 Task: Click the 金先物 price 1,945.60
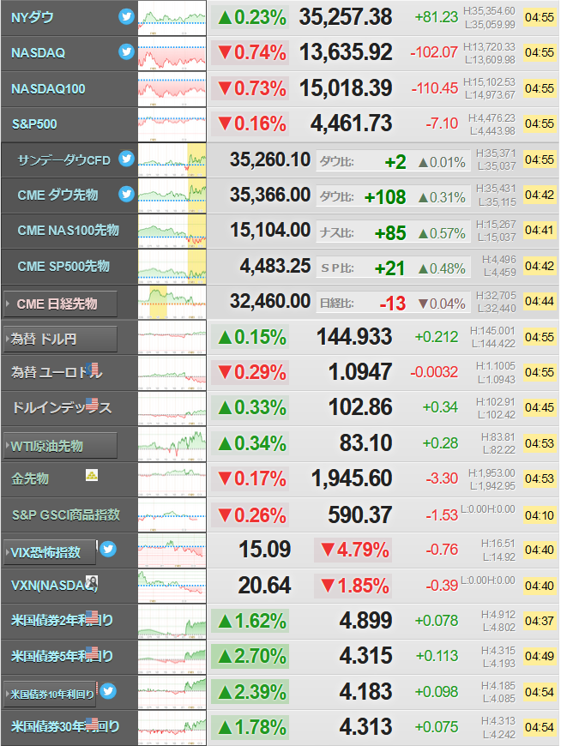coord(352,478)
